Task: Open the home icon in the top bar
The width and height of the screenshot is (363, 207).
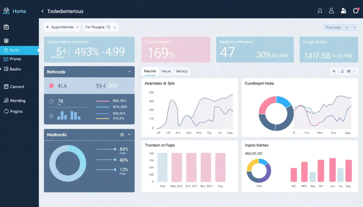Action: tap(320, 11)
